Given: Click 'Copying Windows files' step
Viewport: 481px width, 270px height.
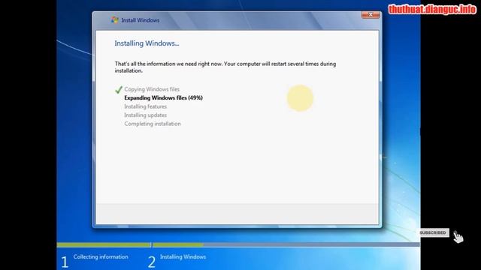Looking at the screenshot, I should pos(152,89).
